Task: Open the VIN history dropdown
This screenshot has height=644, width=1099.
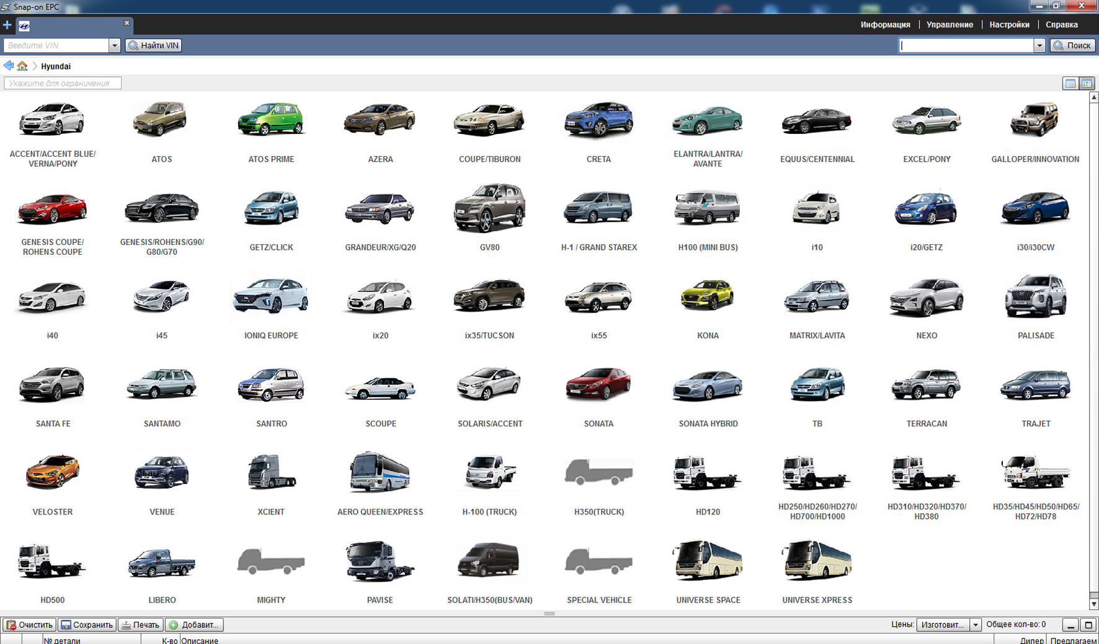Action: [114, 45]
